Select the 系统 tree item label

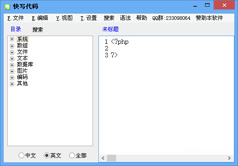click(23, 39)
